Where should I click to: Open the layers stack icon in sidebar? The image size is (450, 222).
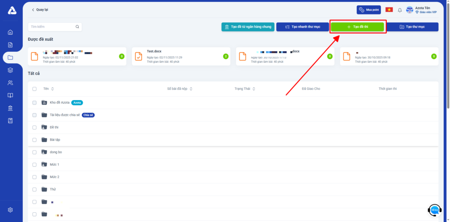[x=11, y=70]
